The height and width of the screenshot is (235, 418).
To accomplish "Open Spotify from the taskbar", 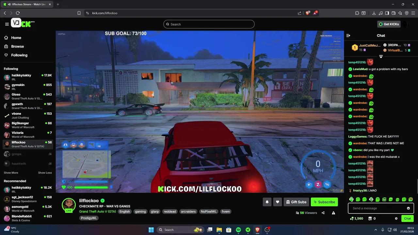I will [238, 230].
